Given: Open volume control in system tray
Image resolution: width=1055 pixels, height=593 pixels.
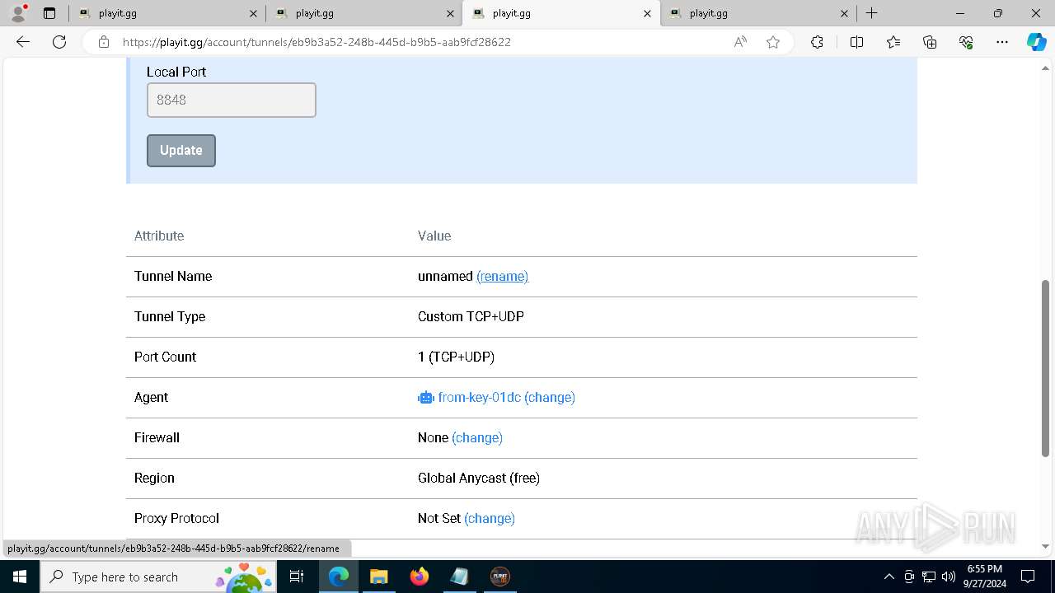Looking at the screenshot, I should pyautogui.click(x=948, y=577).
